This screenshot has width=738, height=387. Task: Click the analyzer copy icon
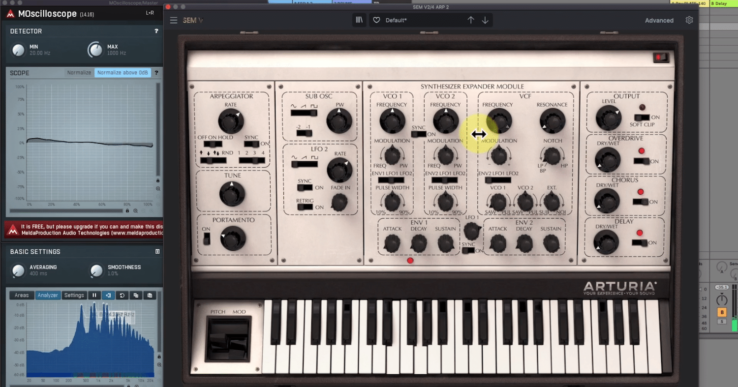tap(136, 296)
